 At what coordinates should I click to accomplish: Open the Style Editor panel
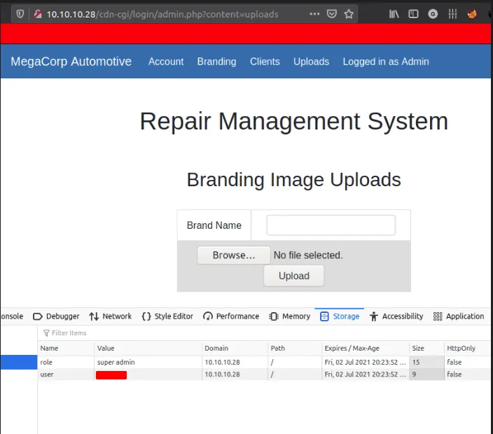(167, 316)
